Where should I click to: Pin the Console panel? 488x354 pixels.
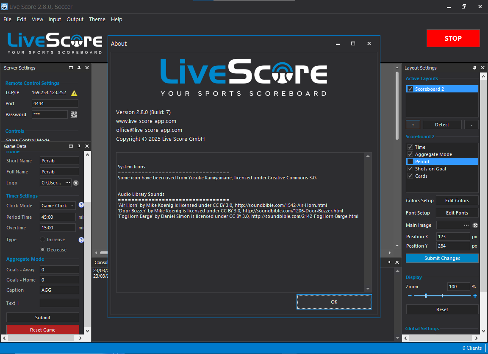click(389, 262)
